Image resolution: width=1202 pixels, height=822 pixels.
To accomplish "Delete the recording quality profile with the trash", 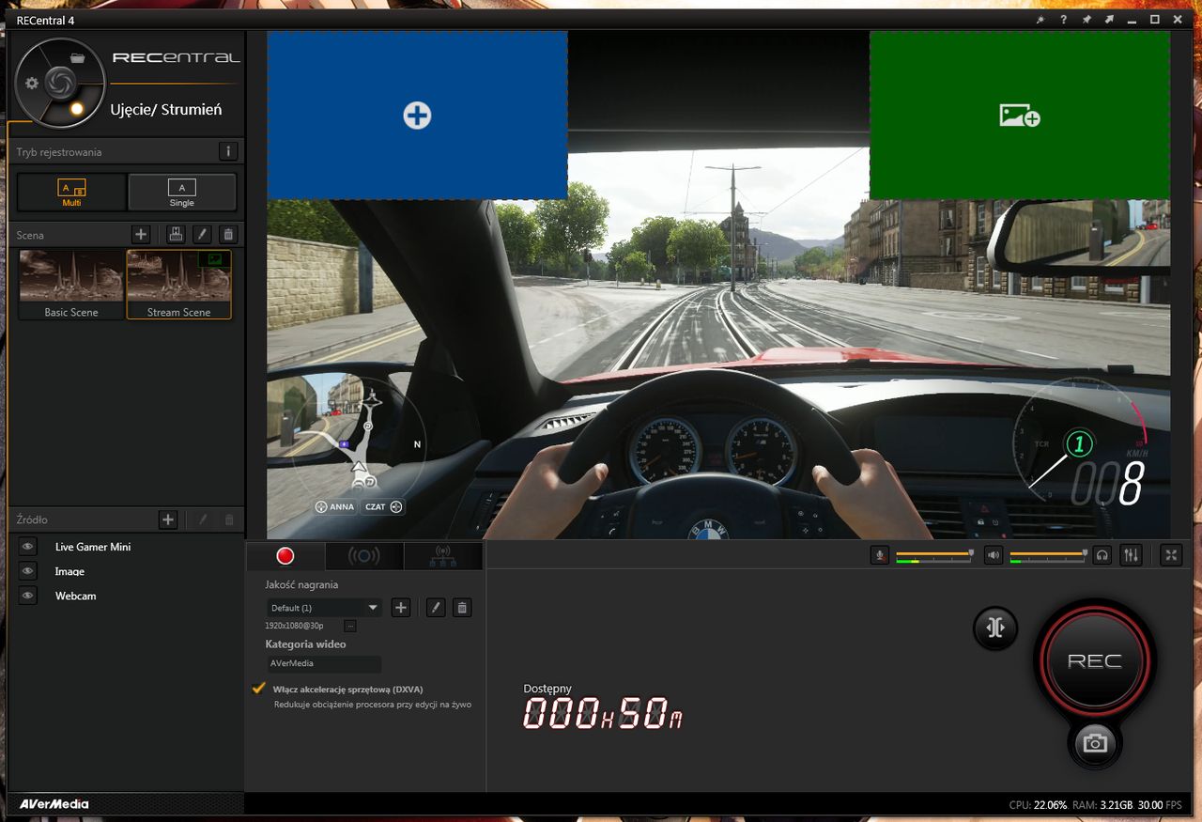I will [462, 608].
